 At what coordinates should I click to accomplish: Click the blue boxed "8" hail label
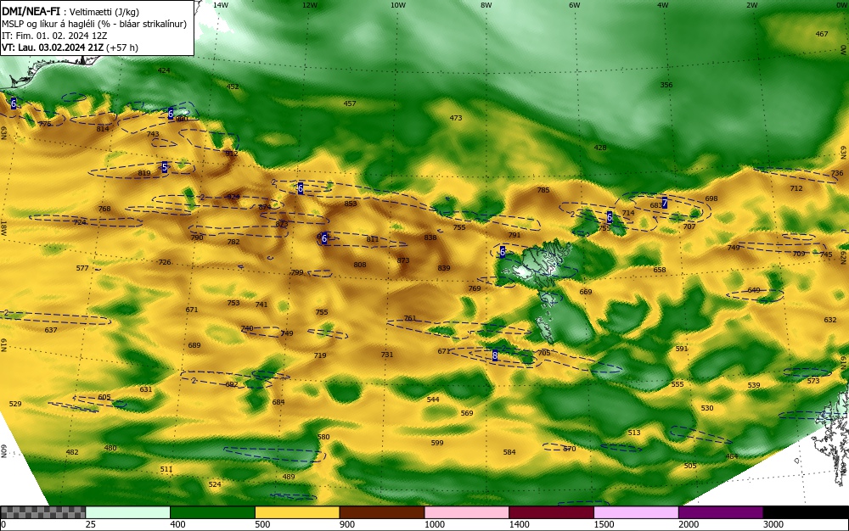[495, 355]
